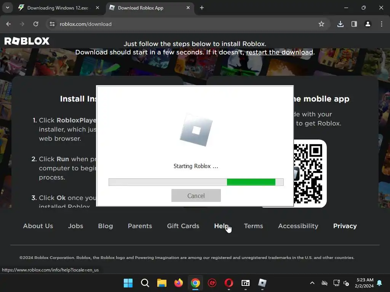Open the Windows Start menu

pos(128,283)
